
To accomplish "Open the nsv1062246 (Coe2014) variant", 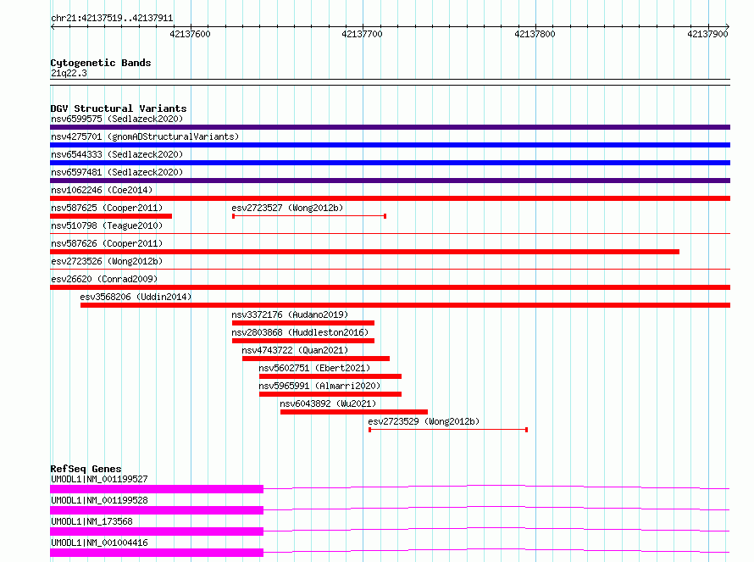I will pos(102,190).
